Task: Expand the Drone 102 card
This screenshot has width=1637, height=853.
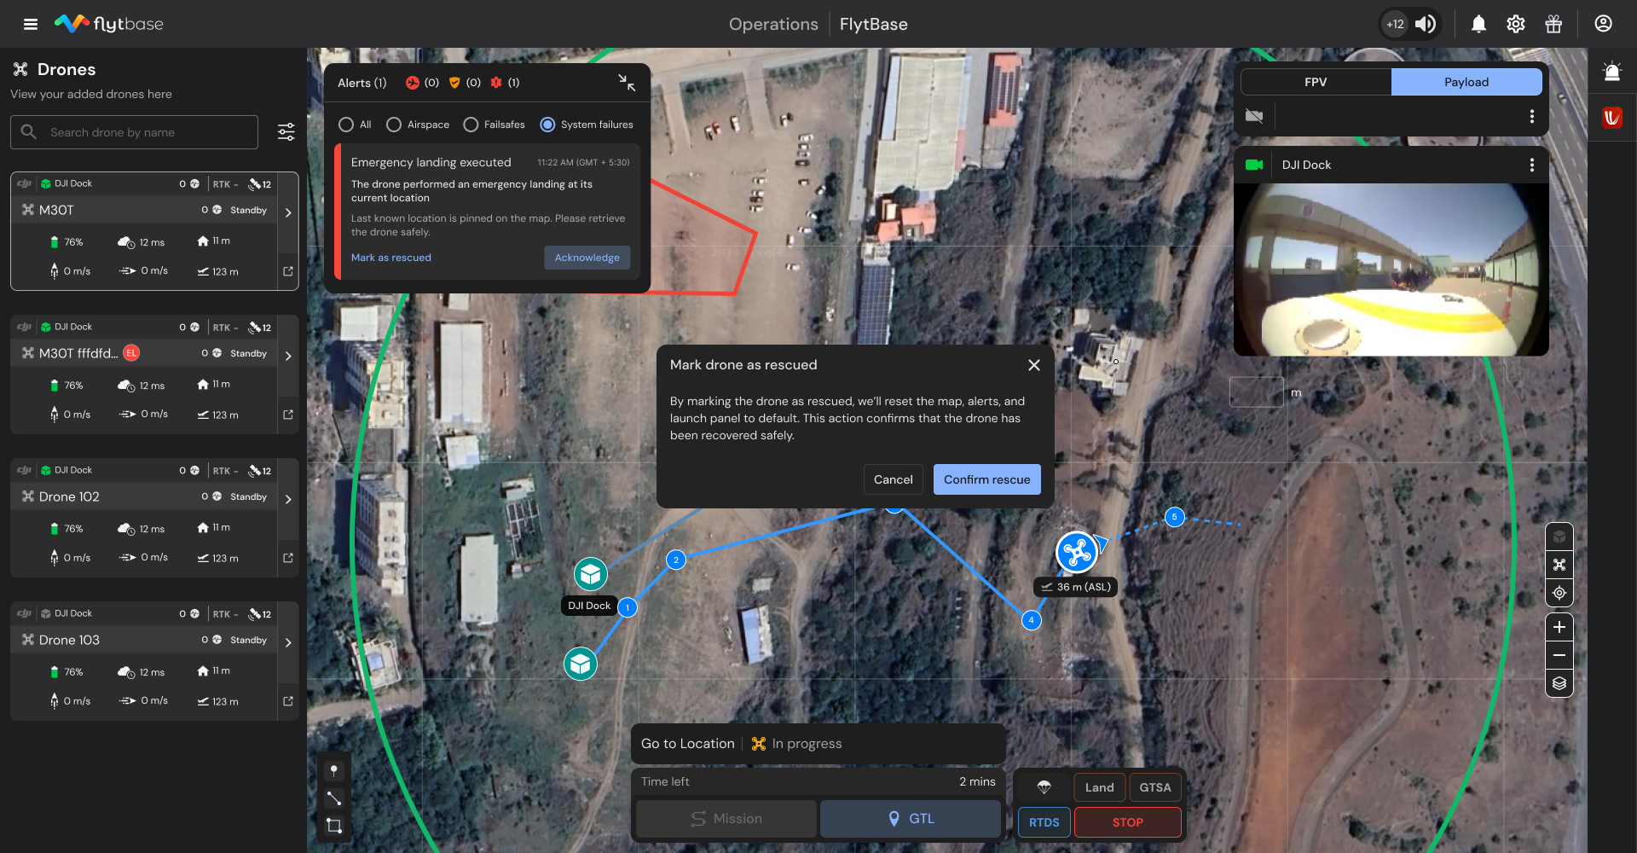Action: click(288, 499)
